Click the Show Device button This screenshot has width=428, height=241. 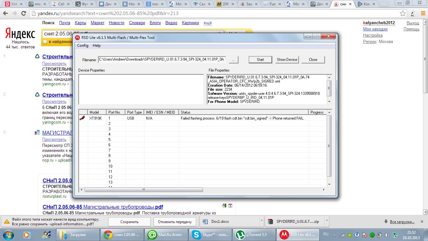287,60
